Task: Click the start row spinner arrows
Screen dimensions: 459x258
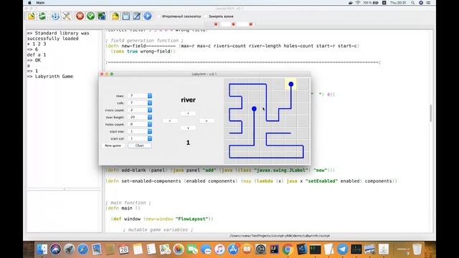Action: click(x=150, y=131)
